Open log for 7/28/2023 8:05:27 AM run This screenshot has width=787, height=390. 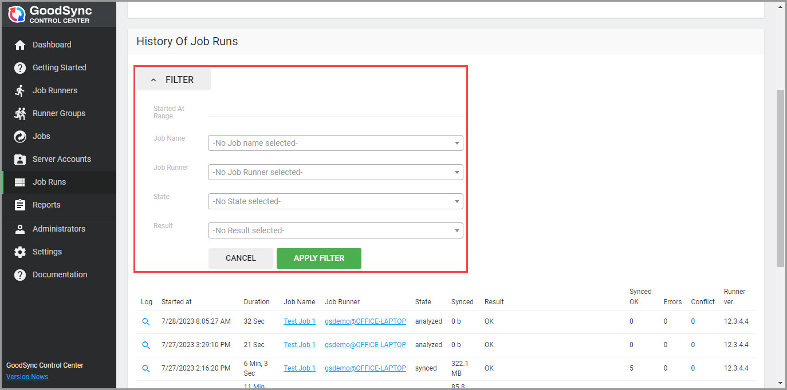(146, 322)
